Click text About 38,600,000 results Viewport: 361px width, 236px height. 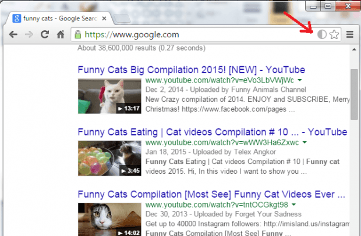tap(116, 48)
